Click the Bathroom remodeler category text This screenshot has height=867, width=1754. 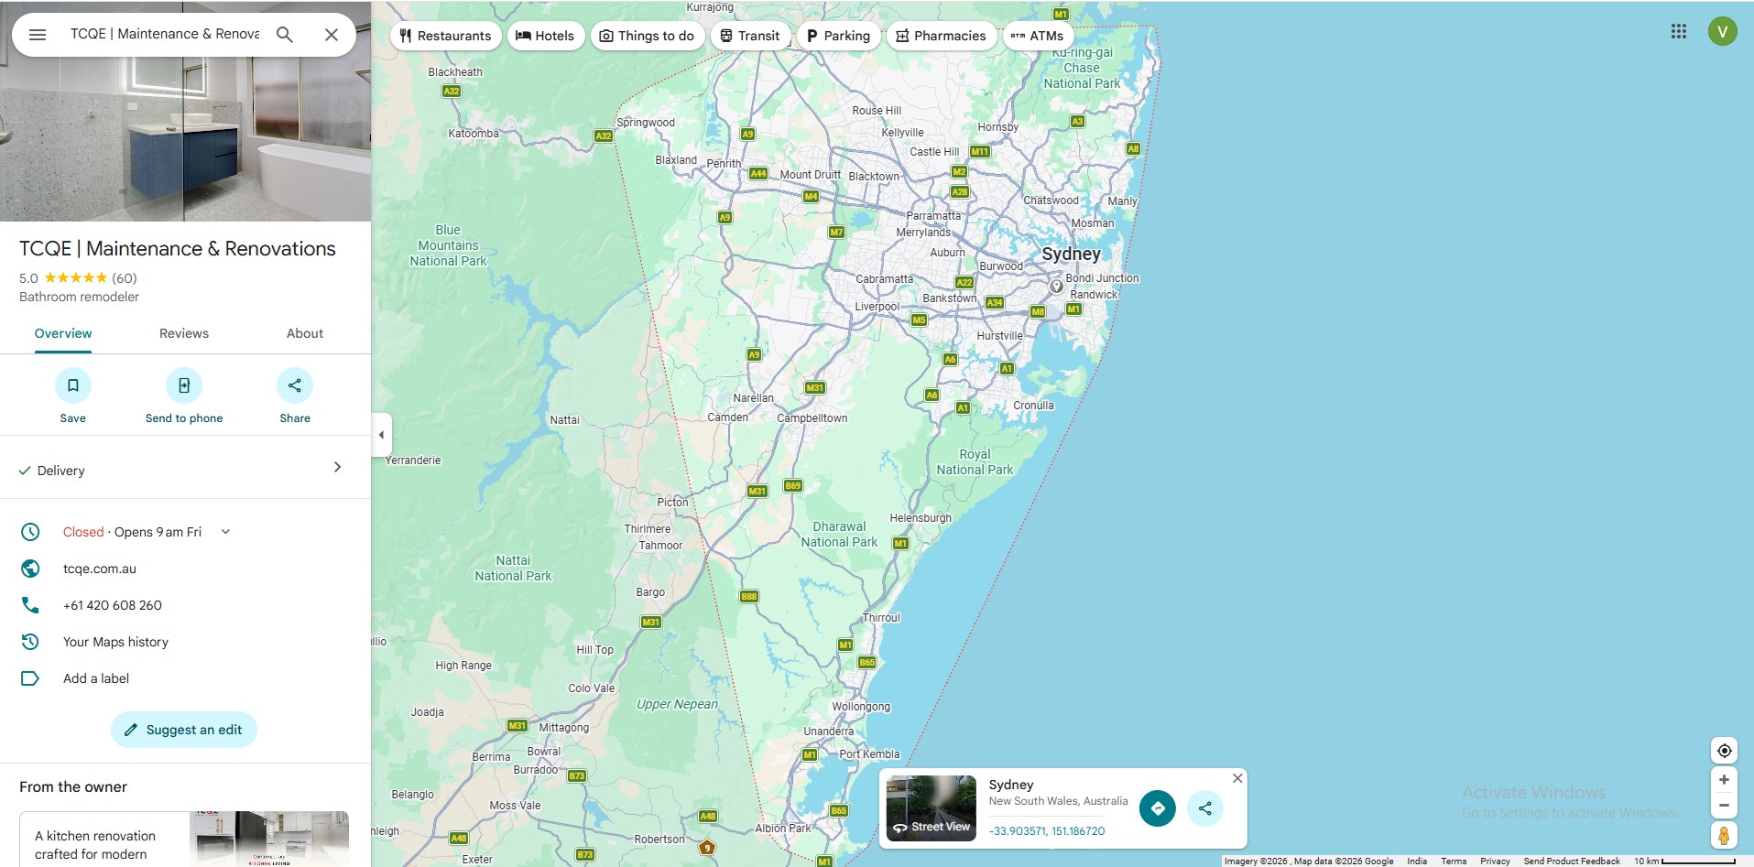pyautogui.click(x=80, y=297)
